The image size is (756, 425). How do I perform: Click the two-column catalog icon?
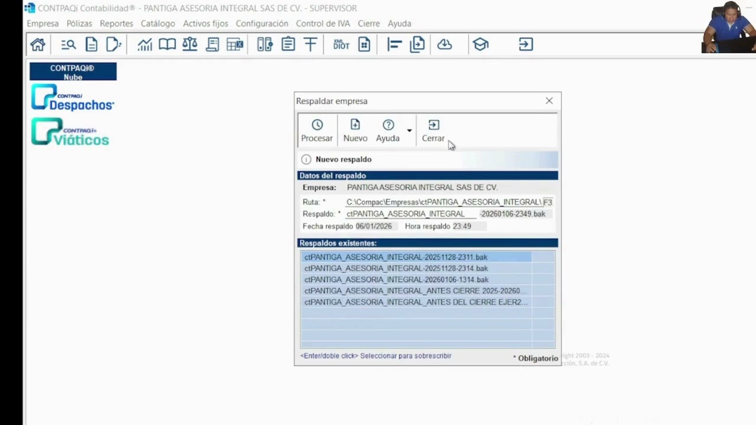point(265,45)
